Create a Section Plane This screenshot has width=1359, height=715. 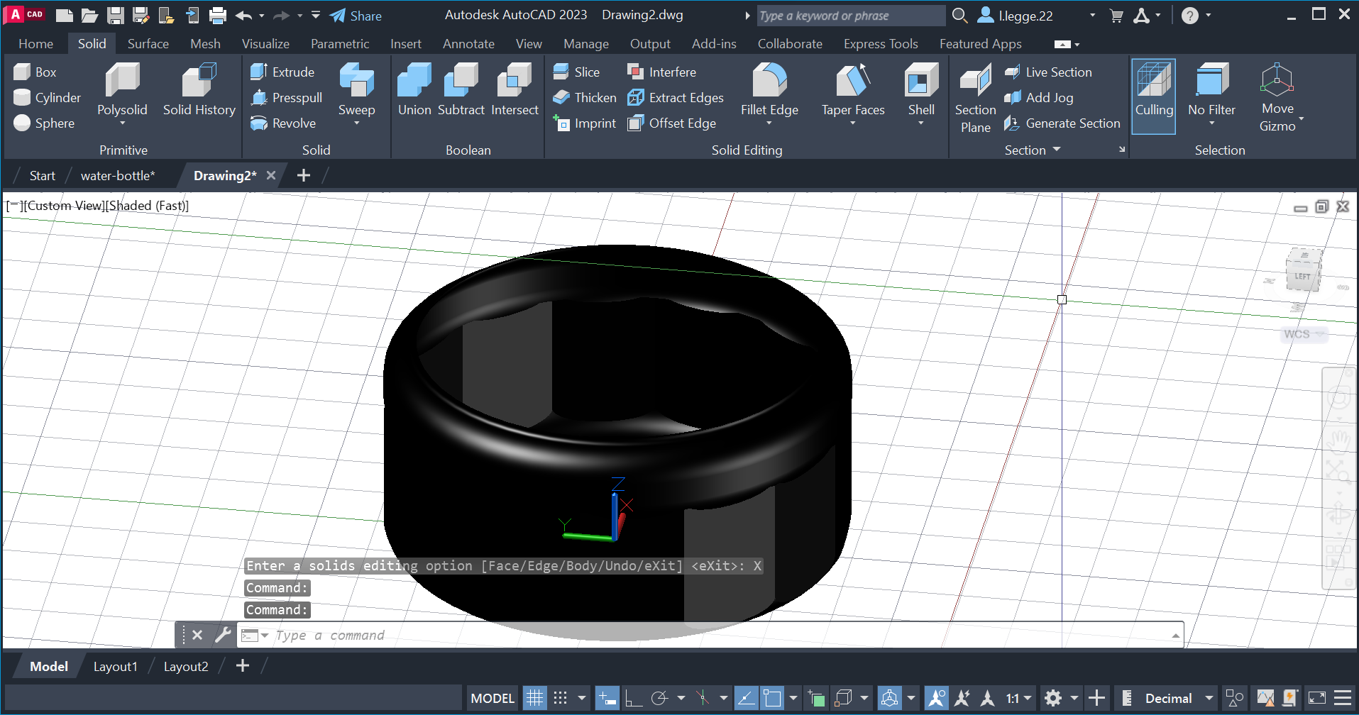975,98
